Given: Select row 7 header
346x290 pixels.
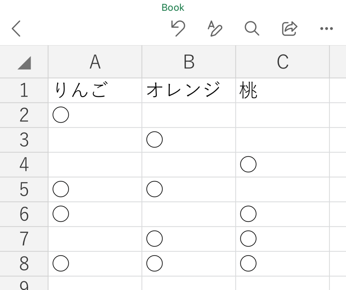Looking at the screenshot, I should (24, 239).
